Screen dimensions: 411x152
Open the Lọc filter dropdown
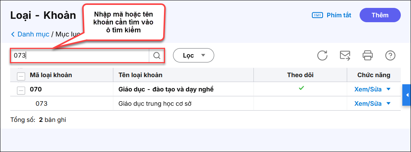tap(193, 56)
